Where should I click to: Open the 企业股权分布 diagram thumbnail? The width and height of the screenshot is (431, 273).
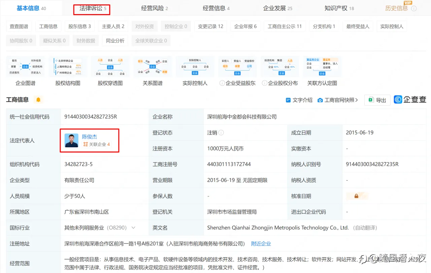click(x=280, y=67)
